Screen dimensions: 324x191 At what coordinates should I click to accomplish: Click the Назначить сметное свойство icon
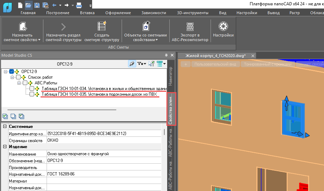point(22,26)
